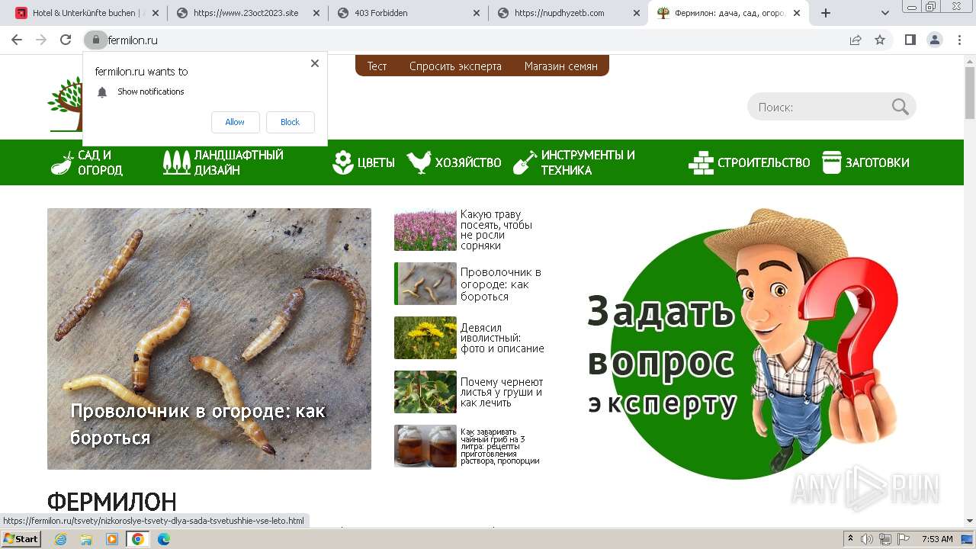
Task: Click the Задать вопрос эксперту banner
Action: coord(743,344)
